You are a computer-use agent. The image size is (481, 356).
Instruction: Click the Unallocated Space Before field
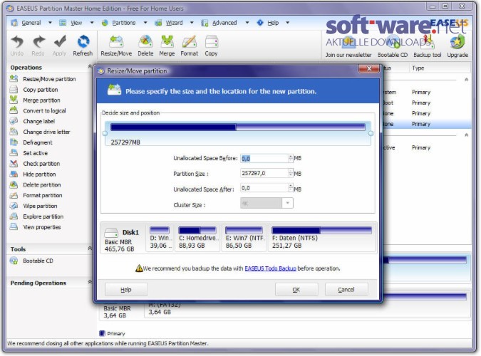point(264,158)
